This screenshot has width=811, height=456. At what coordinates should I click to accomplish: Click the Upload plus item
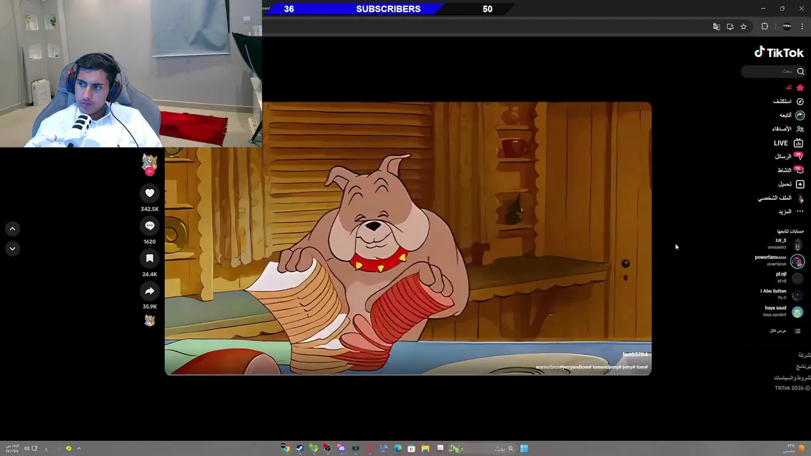point(791,184)
